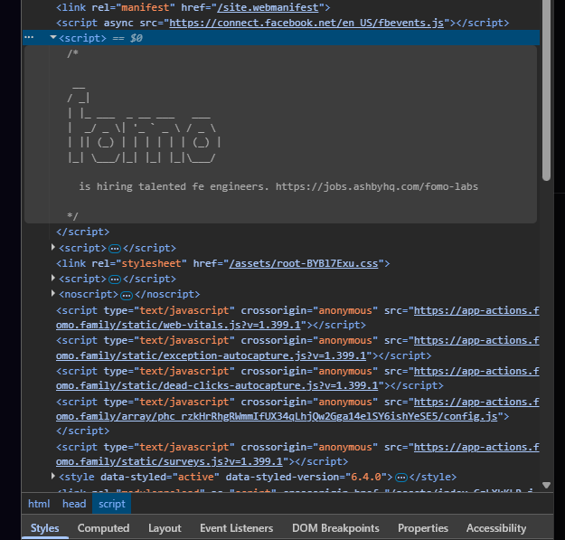Switch to the Styles tab

pos(44,528)
